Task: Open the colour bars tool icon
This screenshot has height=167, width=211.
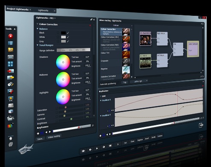Action: pos(11,126)
